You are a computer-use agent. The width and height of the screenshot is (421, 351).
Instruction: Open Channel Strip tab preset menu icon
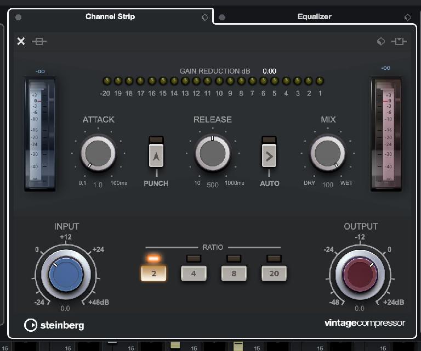(204, 18)
